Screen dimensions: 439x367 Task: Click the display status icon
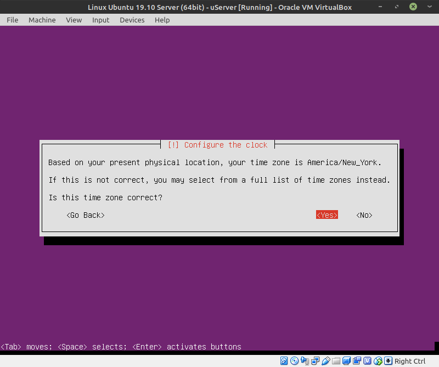click(x=347, y=361)
